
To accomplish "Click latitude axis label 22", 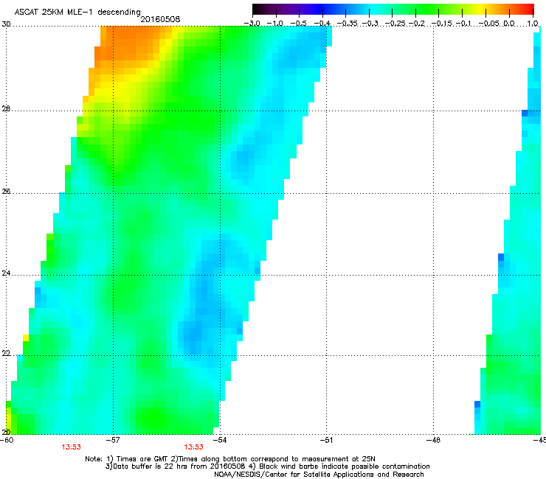I will coord(6,354).
